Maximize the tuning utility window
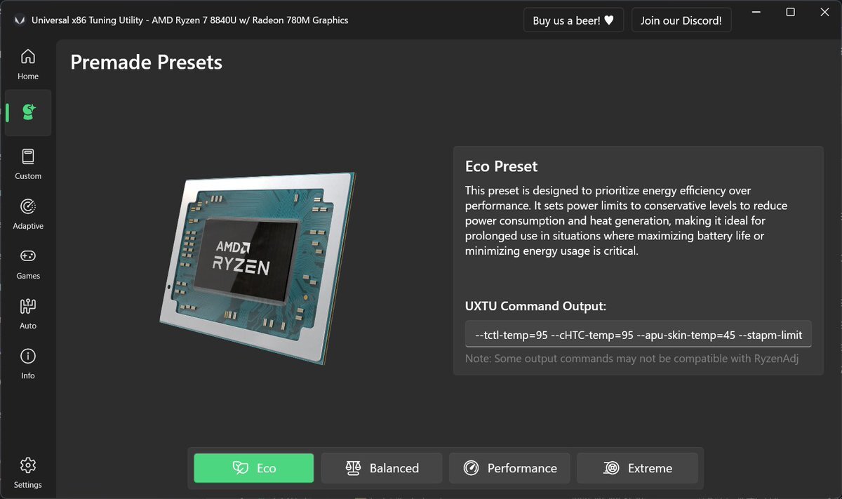Screen dimensions: 842x499 pyautogui.click(x=790, y=12)
